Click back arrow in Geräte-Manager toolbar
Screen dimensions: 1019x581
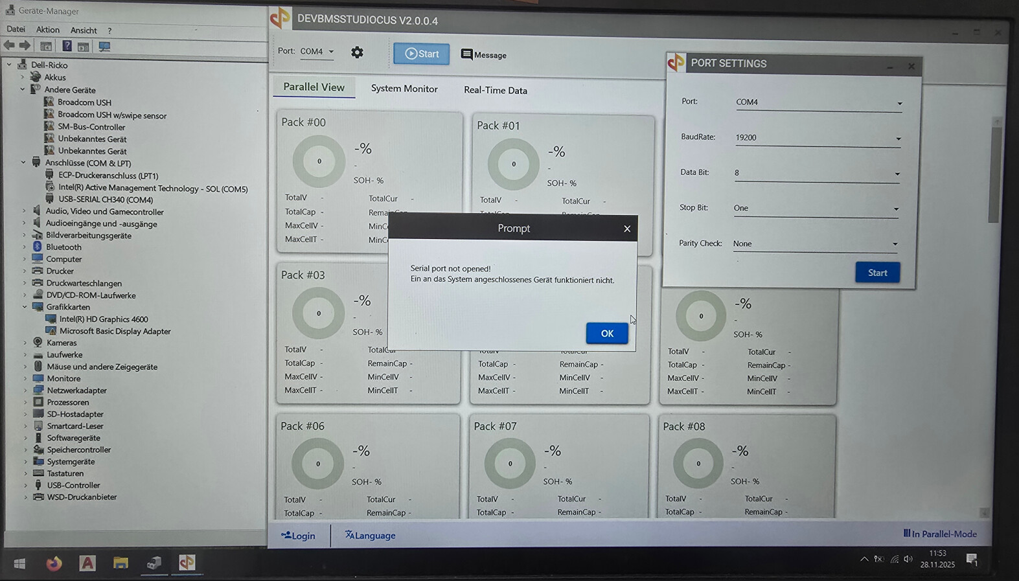pyautogui.click(x=10, y=46)
